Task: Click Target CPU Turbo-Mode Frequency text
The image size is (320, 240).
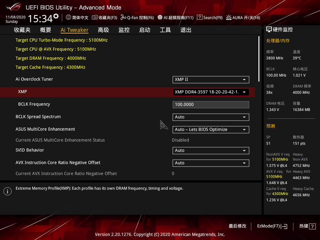Action: click(x=62, y=40)
